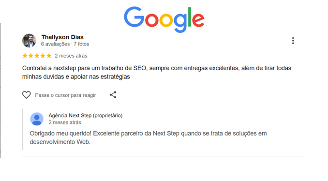
Task: Click the review's 2 meses atrás timestamp
Action: (71, 56)
